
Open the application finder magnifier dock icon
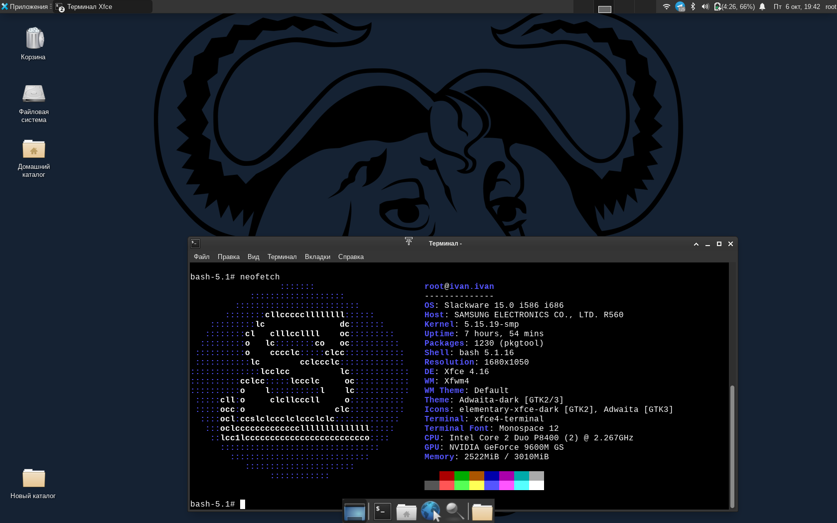(x=455, y=512)
